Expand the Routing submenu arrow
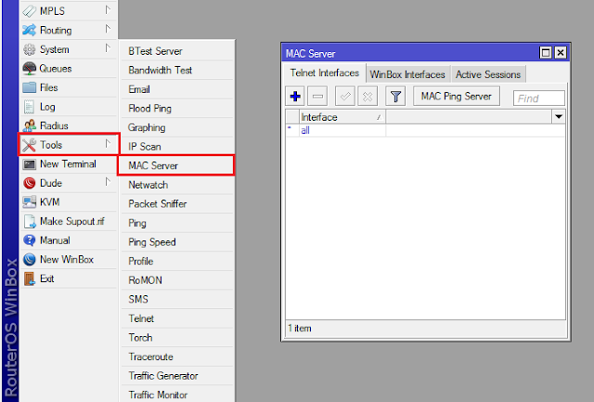Screen dimensions: 594x402 point(108,29)
